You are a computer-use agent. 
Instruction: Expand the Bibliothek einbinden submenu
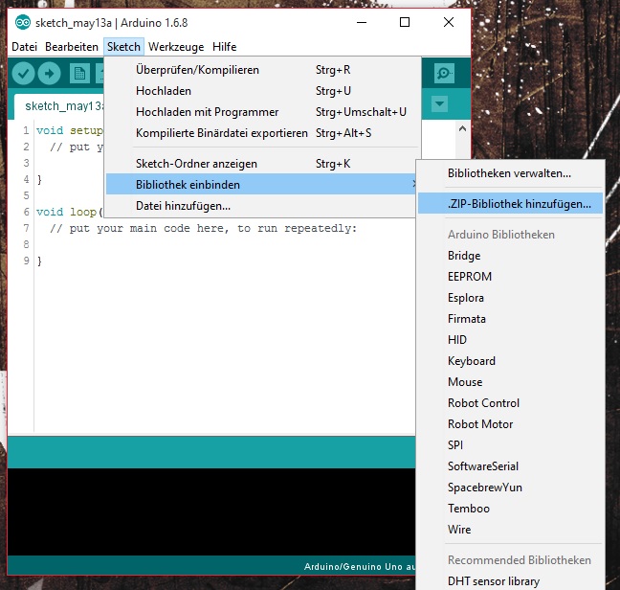(261, 185)
